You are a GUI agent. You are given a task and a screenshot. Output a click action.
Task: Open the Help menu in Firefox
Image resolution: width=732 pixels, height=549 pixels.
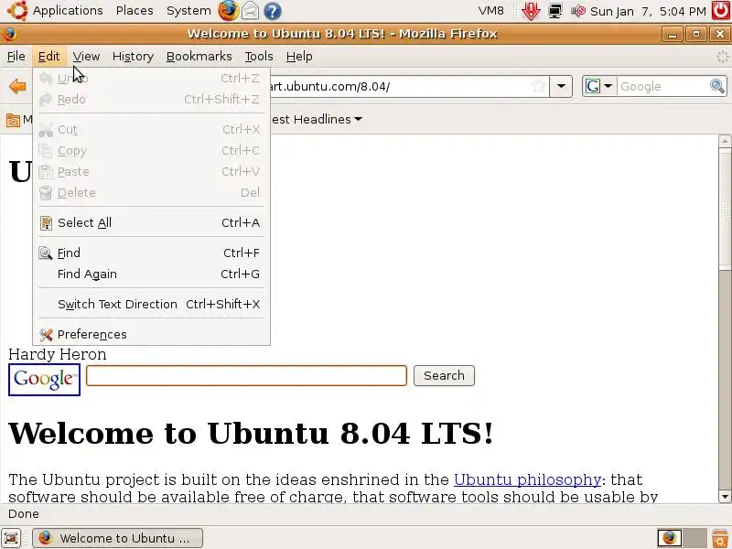pyautogui.click(x=299, y=57)
